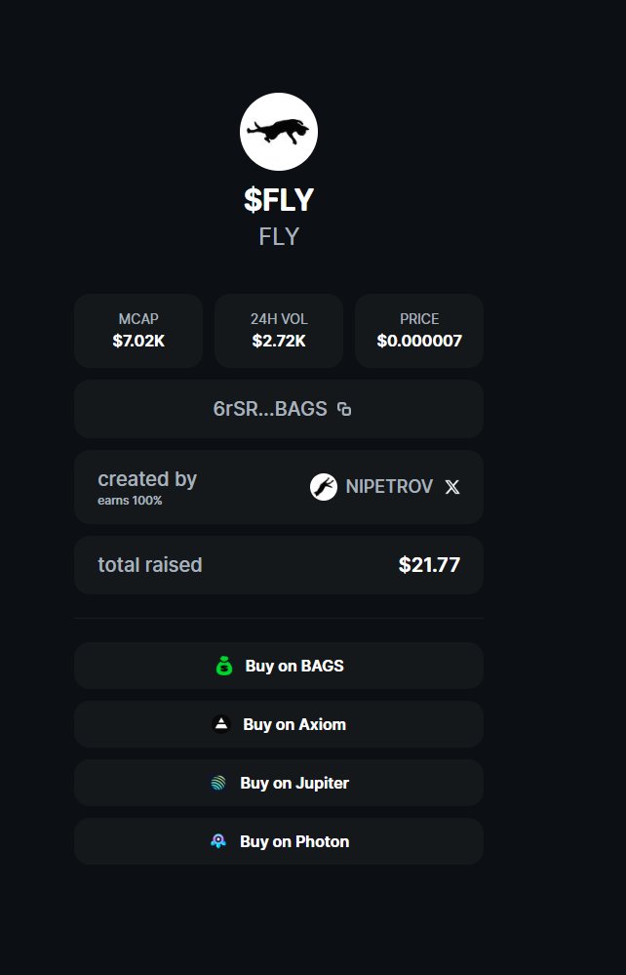Click the created by label
This screenshot has width=626, height=975.
(x=147, y=479)
